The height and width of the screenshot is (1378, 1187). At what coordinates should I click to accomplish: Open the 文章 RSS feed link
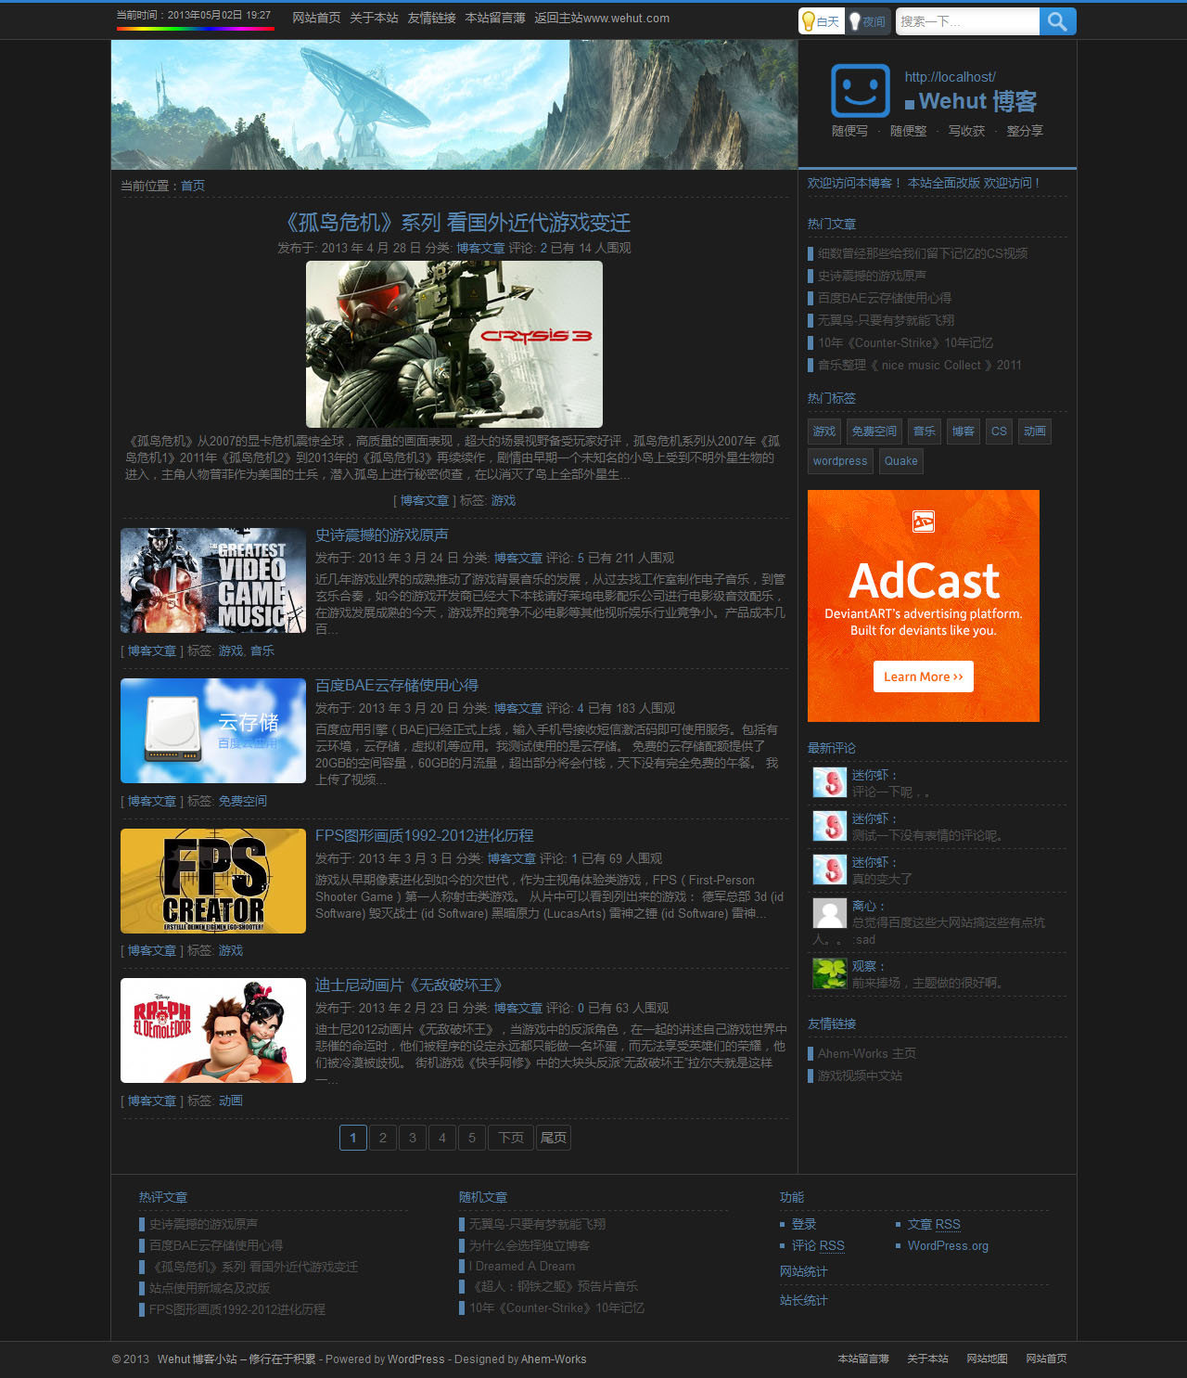934,1224
